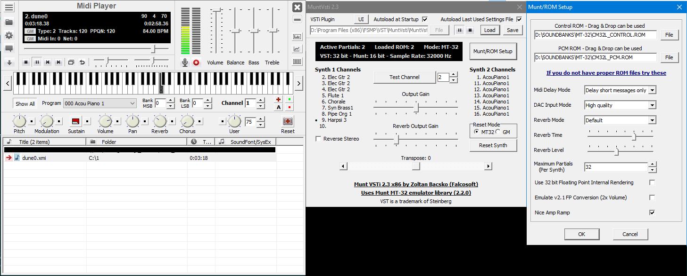Open Program dropdown showing 000 Acou Piano 1

click(100, 103)
